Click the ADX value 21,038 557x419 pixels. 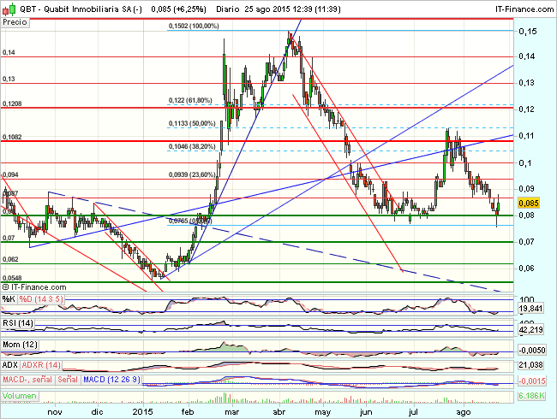[530, 365]
